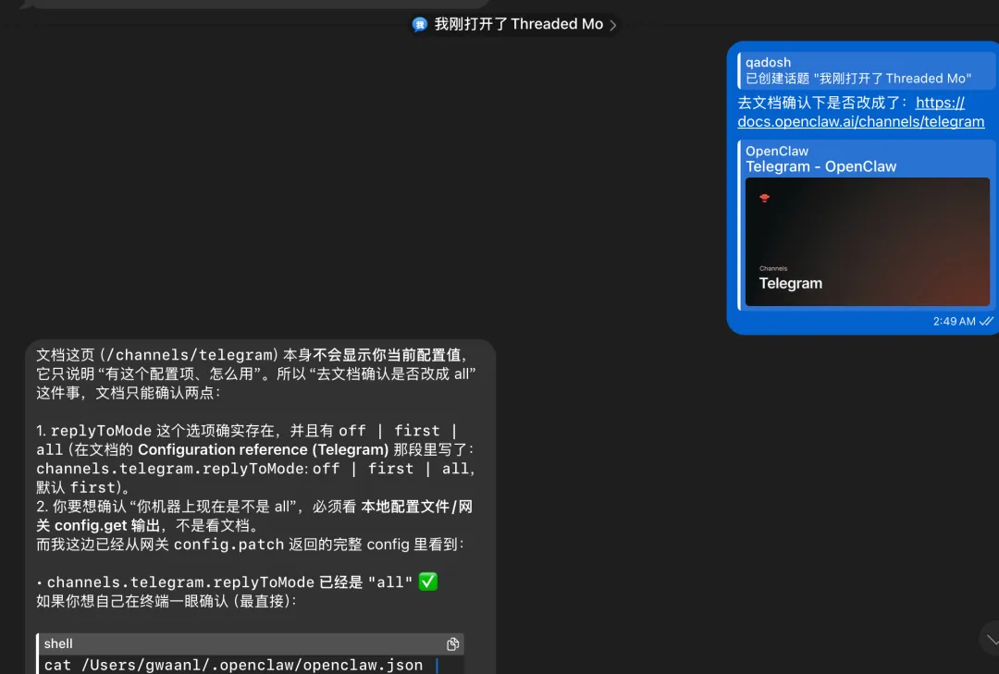Click the 'shell' code block label
The image size is (999, 674).
58,643
